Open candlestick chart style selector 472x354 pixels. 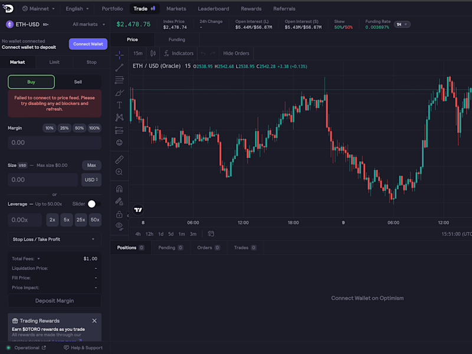point(153,53)
